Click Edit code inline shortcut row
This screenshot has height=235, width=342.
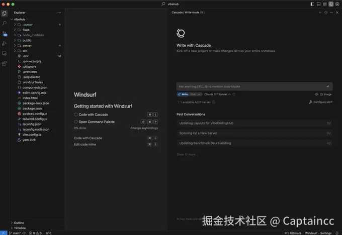[116, 145]
